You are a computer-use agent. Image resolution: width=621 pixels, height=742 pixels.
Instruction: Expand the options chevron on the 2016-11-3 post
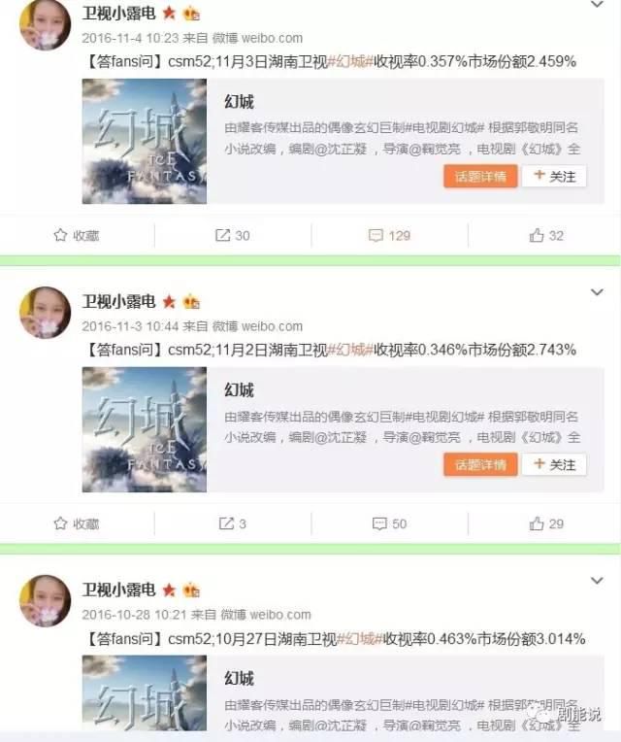click(x=597, y=292)
